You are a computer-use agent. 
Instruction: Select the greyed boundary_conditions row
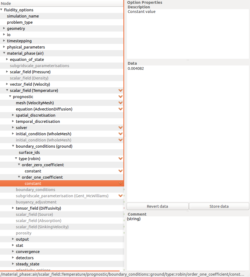[x=62, y=189]
